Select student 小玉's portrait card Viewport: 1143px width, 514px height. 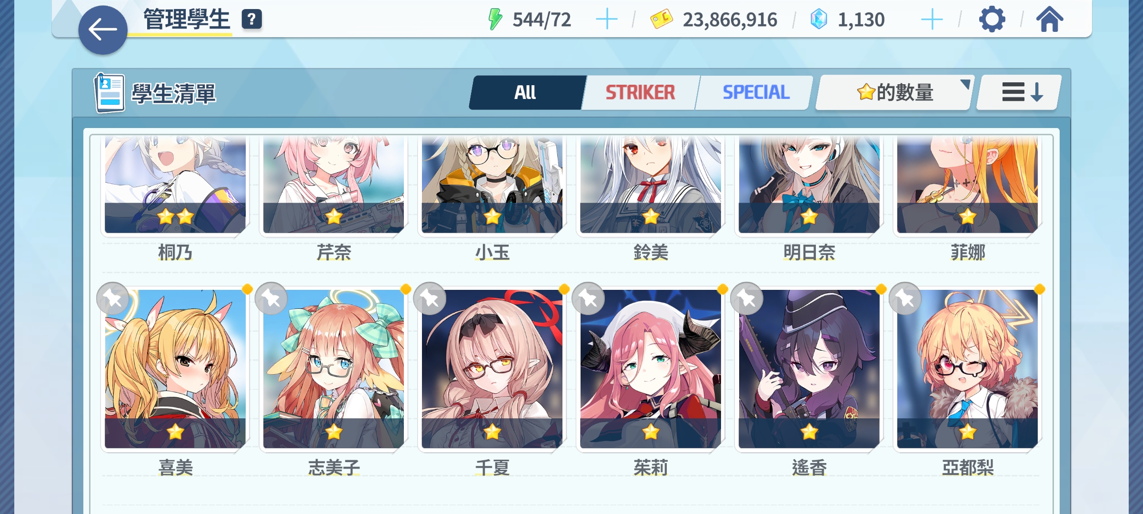[492, 185]
